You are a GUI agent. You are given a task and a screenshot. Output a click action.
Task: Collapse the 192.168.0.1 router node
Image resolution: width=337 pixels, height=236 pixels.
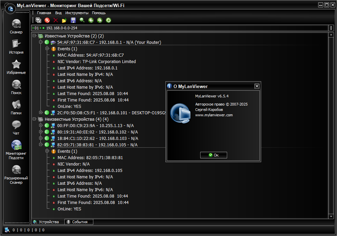[41, 42]
